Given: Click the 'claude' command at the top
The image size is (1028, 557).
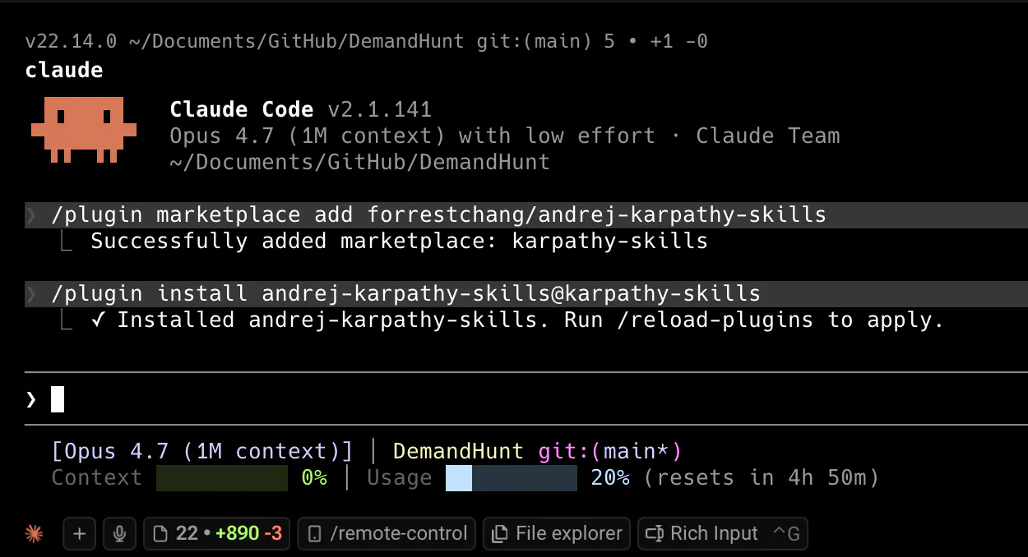Looking at the screenshot, I should 64,70.
